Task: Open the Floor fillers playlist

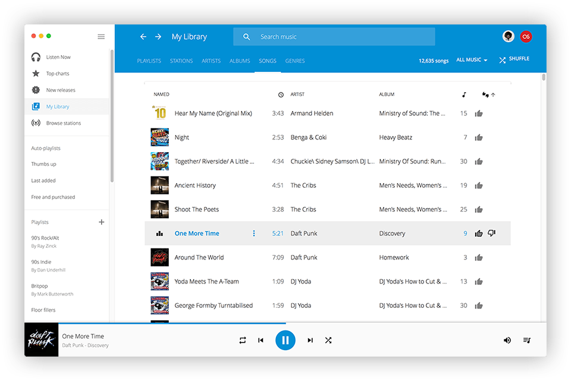Action: coord(43,310)
